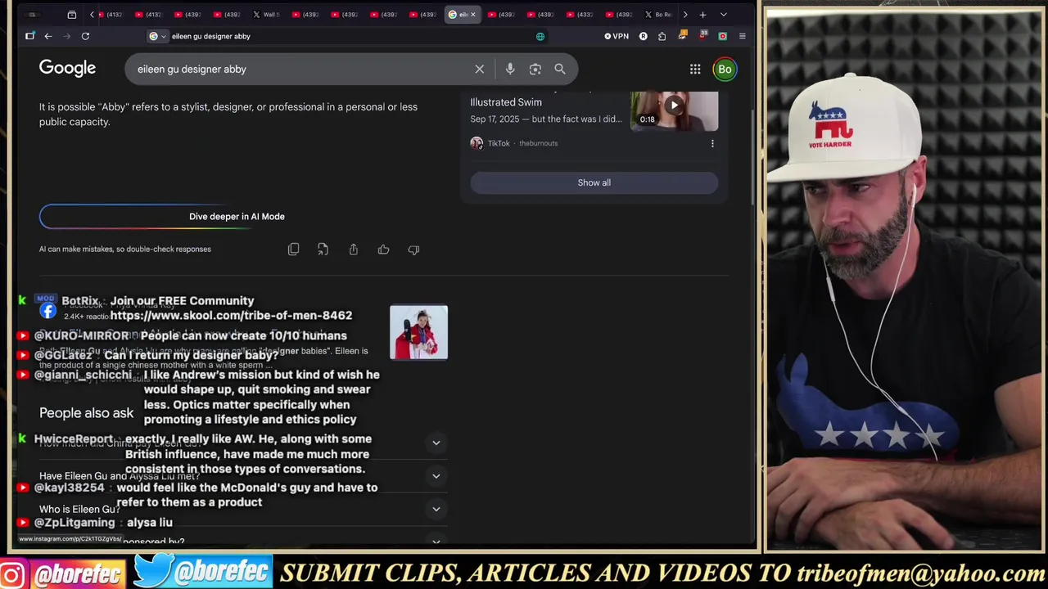Open the Bo account avatar
This screenshot has width=1048, height=589.
point(725,70)
